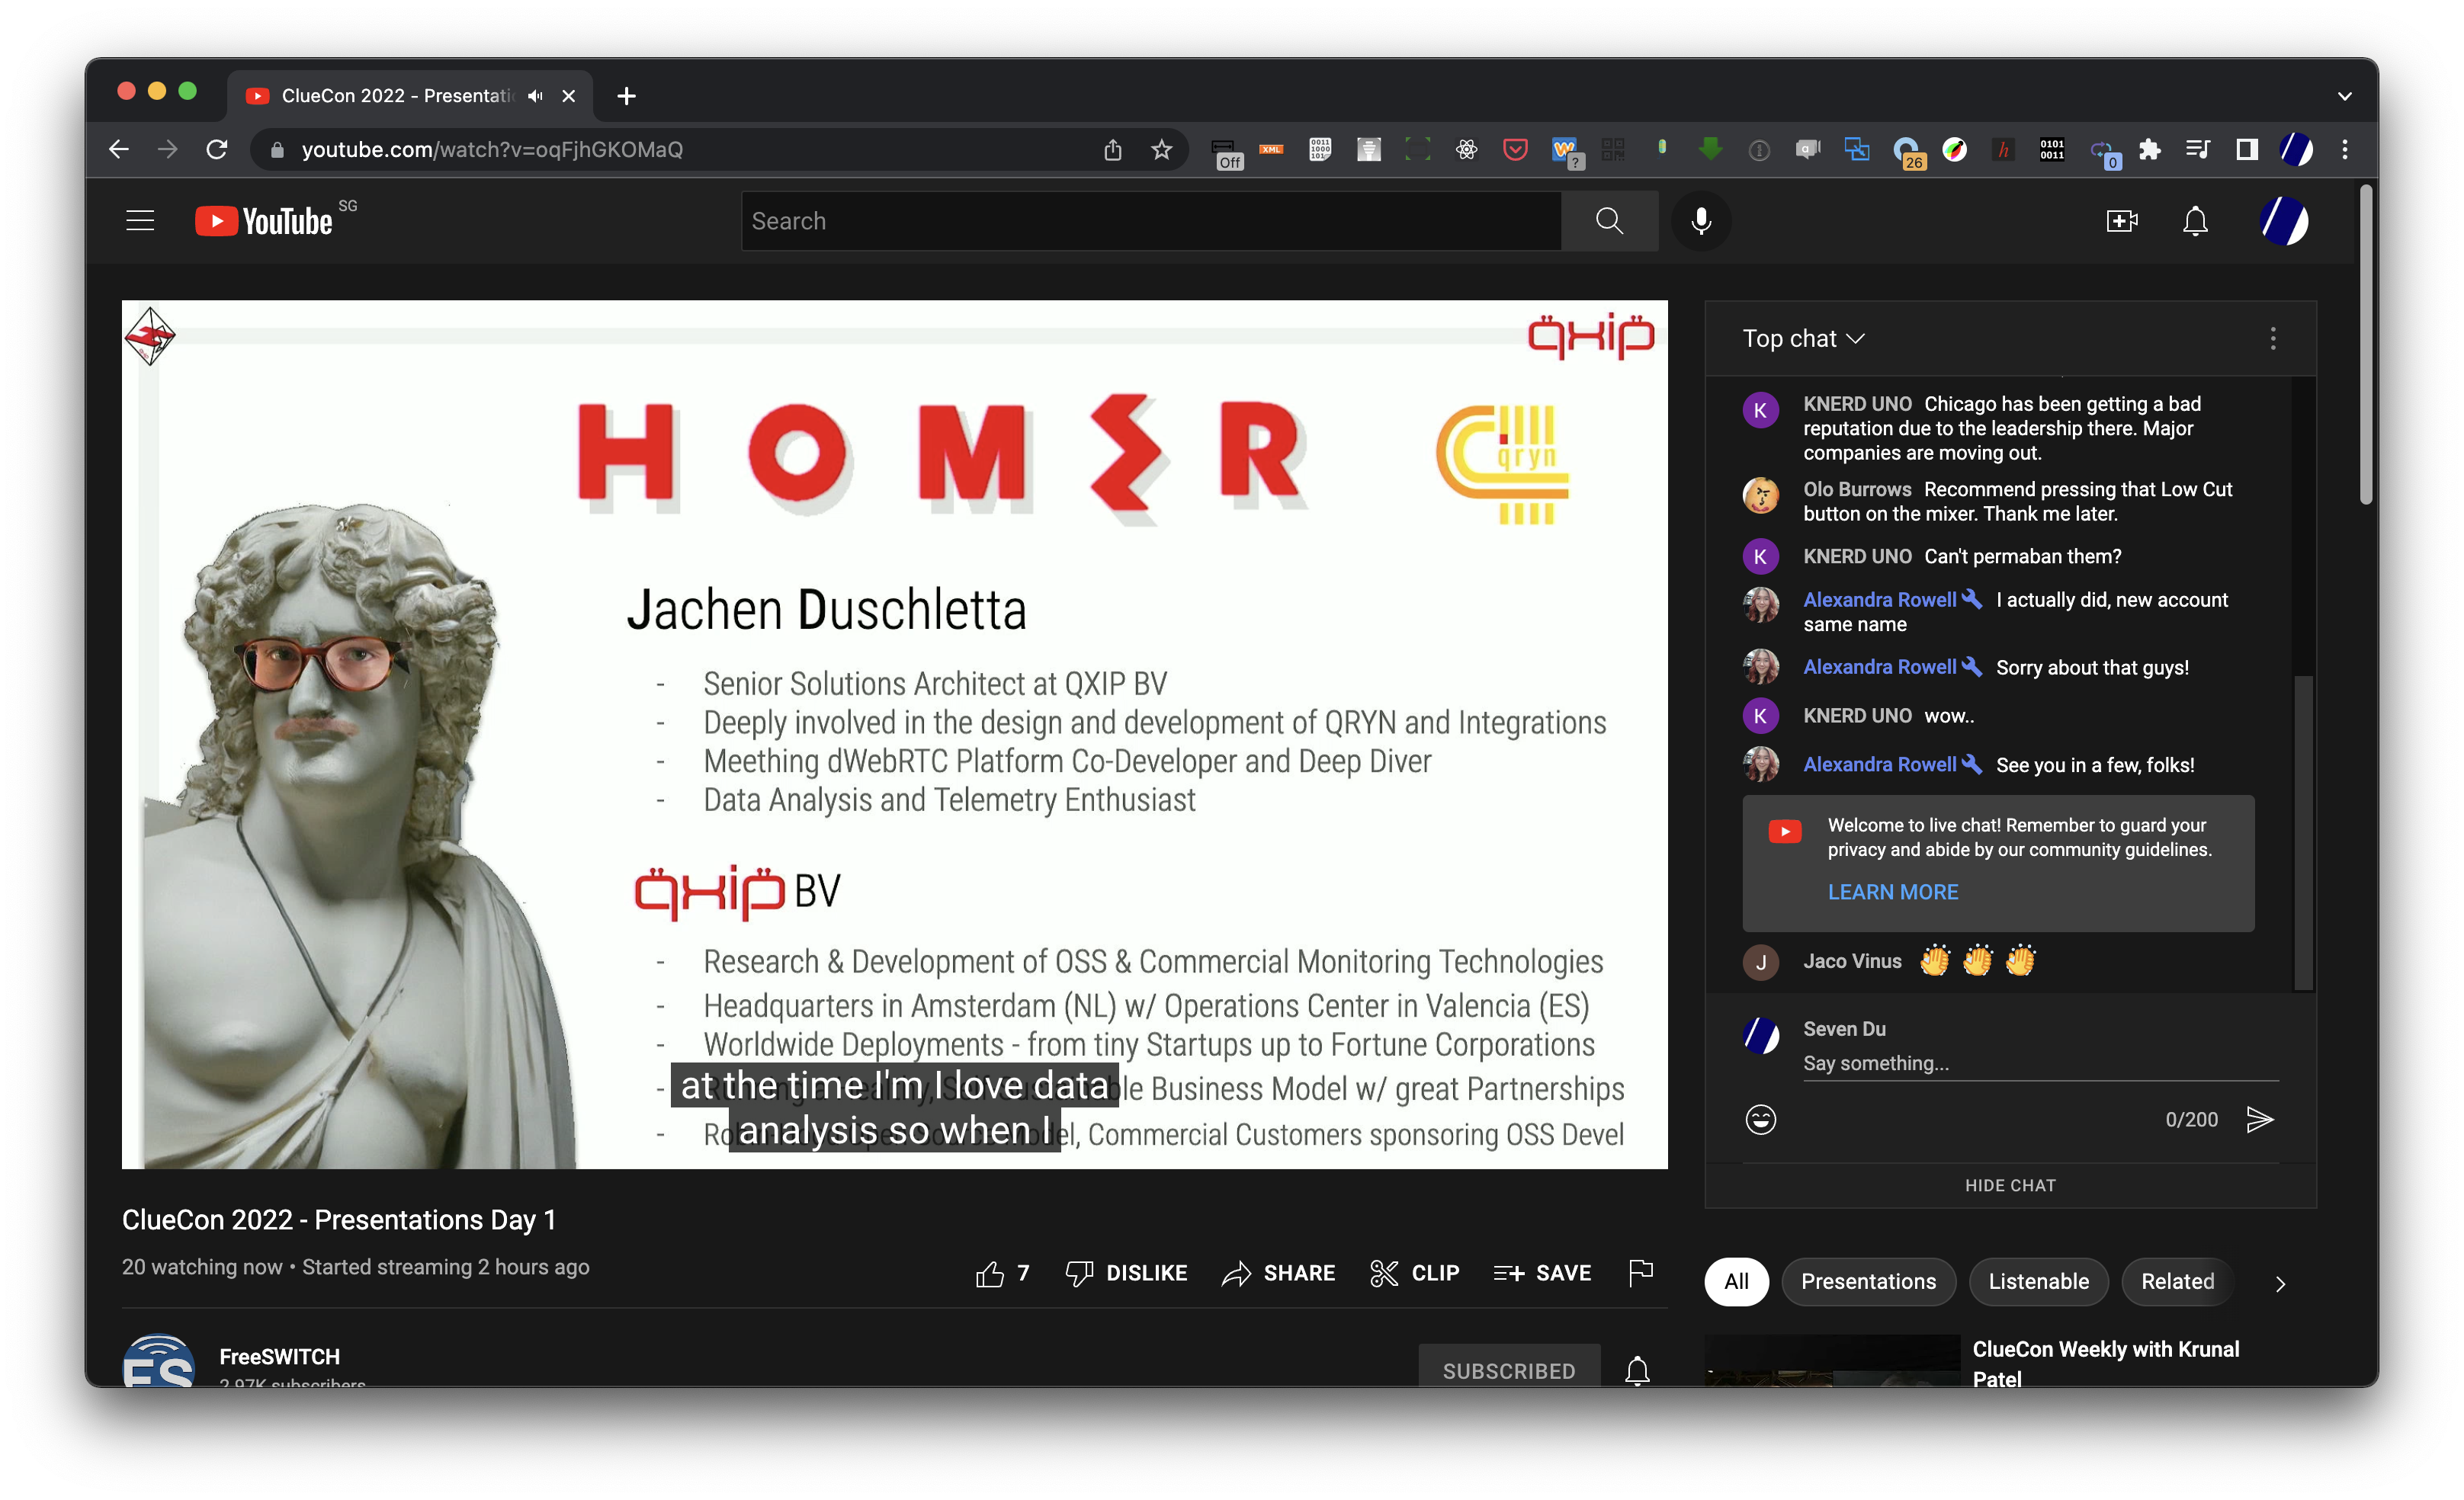Click the YouTube search field
This screenshot has width=2464, height=1500.
pos(1151,221)
